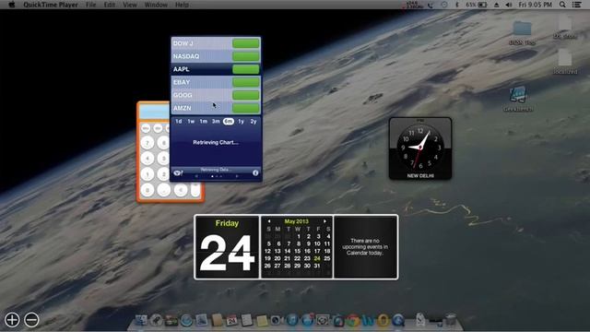Click the Friday 24 date panel
This screenshot has width=590, height=332.
(x=227, y=247)
